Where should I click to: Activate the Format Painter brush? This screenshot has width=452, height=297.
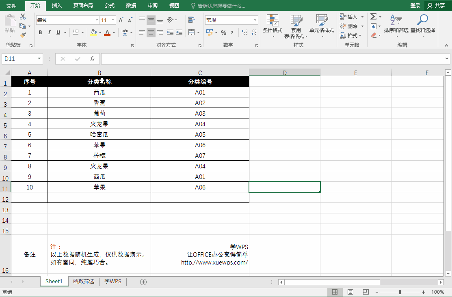pos(23,35)
